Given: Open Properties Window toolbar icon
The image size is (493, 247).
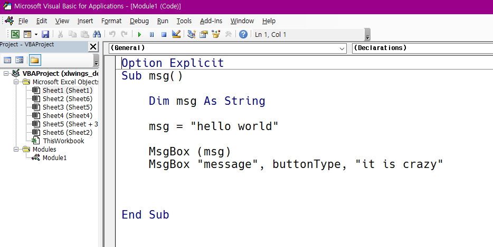Looking at the screenshot, I should (x=204, y=34).
